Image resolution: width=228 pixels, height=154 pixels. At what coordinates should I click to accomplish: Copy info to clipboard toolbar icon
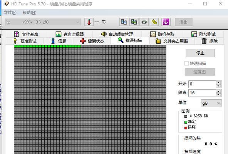124,22
